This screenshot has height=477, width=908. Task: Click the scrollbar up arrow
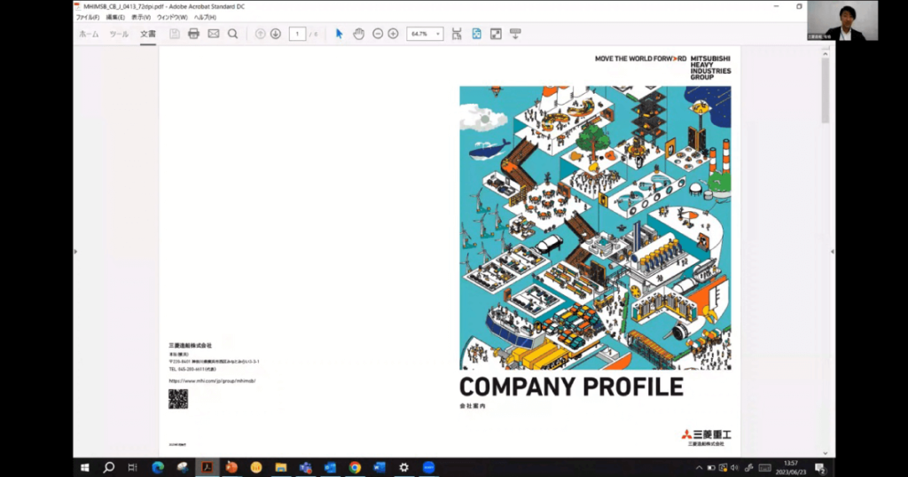point(826,53)
